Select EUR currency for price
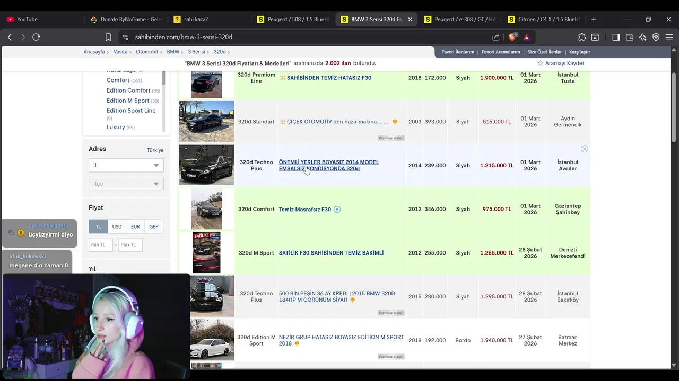Image resolution: width=679 pixels, height=381 pixels. tap(135, 226)
